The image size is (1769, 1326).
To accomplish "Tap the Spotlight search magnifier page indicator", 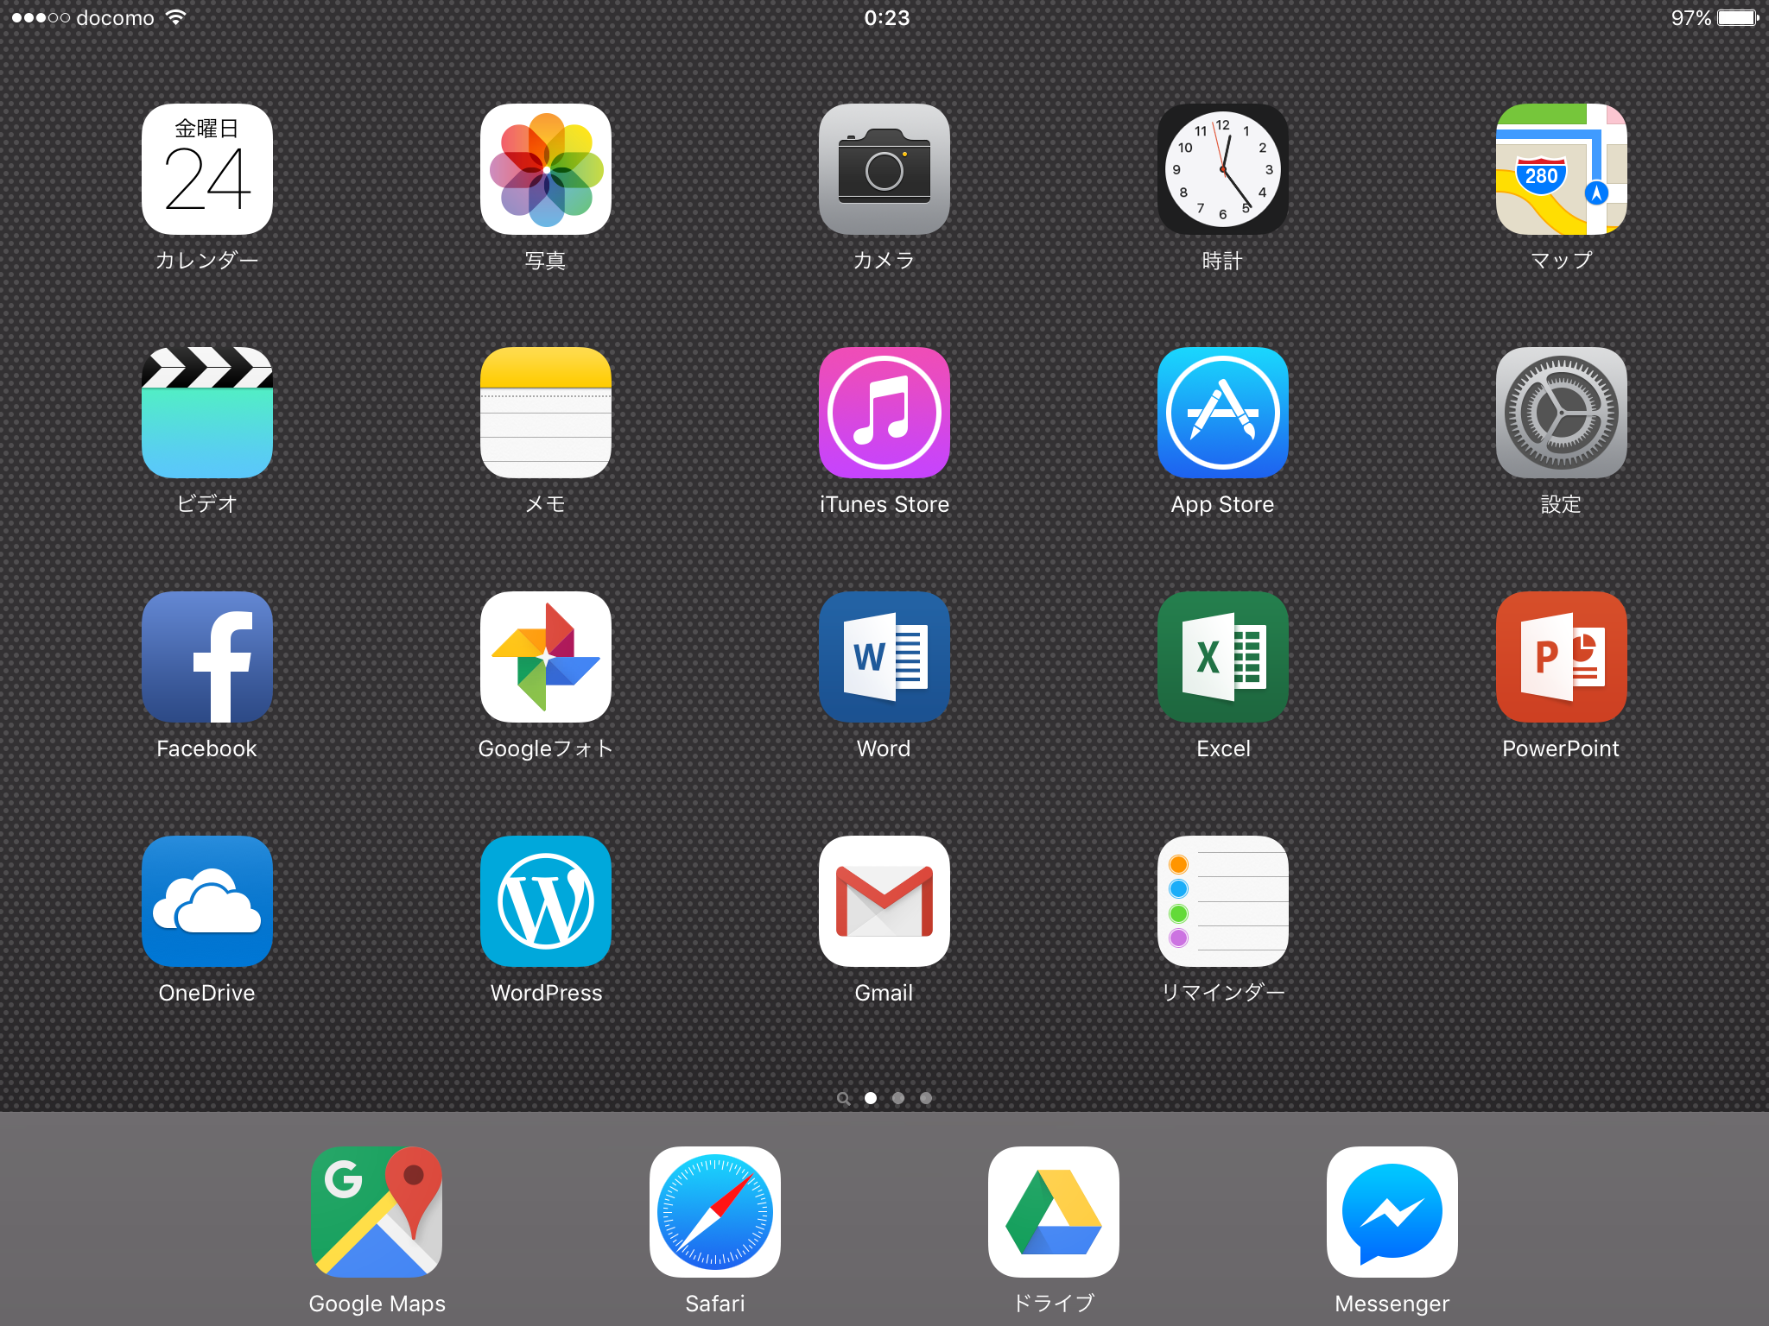I will coord(844,1098).
